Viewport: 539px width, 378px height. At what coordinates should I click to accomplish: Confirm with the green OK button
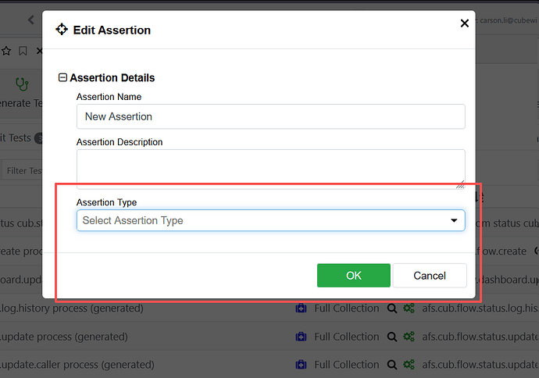tap(353, 275)
